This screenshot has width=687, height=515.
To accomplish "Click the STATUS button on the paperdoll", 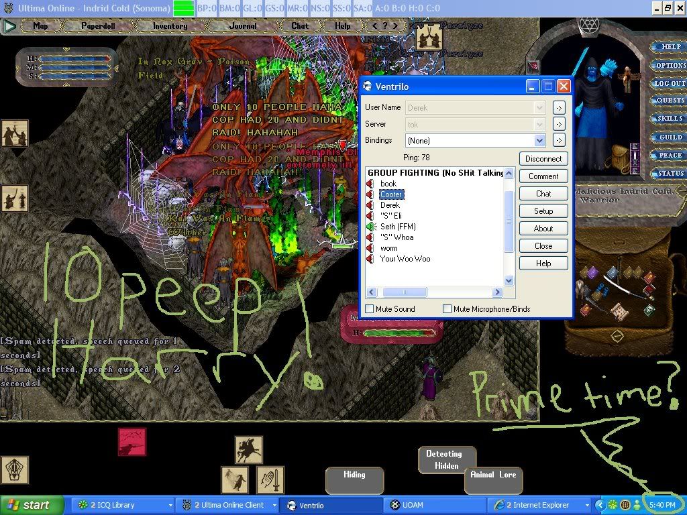I will 670,173.
